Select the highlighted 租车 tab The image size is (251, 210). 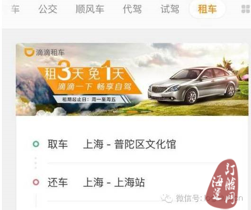coord(207,9)
